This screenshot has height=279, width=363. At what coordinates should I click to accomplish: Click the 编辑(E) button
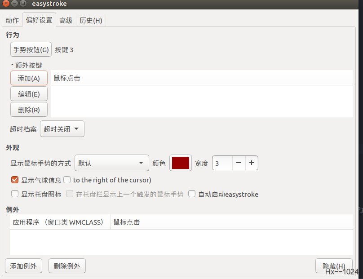click(29, 94)
